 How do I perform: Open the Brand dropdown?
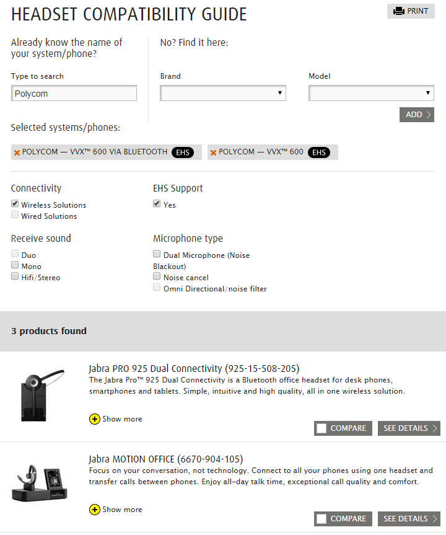tap(223, 93)
